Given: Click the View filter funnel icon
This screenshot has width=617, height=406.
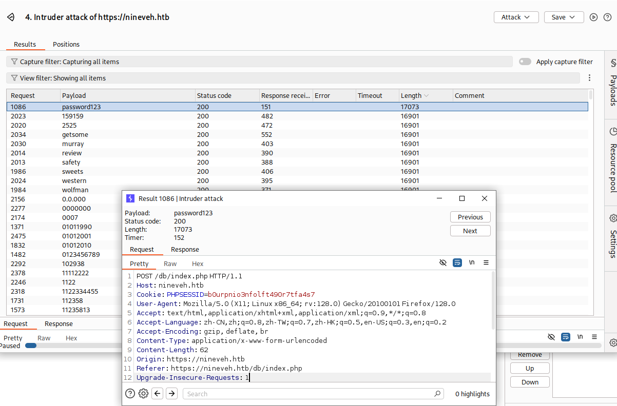Looking at the screenshot, I should pos(14,78).
